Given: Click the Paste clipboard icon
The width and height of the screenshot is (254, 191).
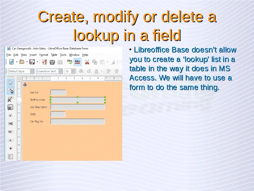Looking at the screenshot, I should pos(102,62).
